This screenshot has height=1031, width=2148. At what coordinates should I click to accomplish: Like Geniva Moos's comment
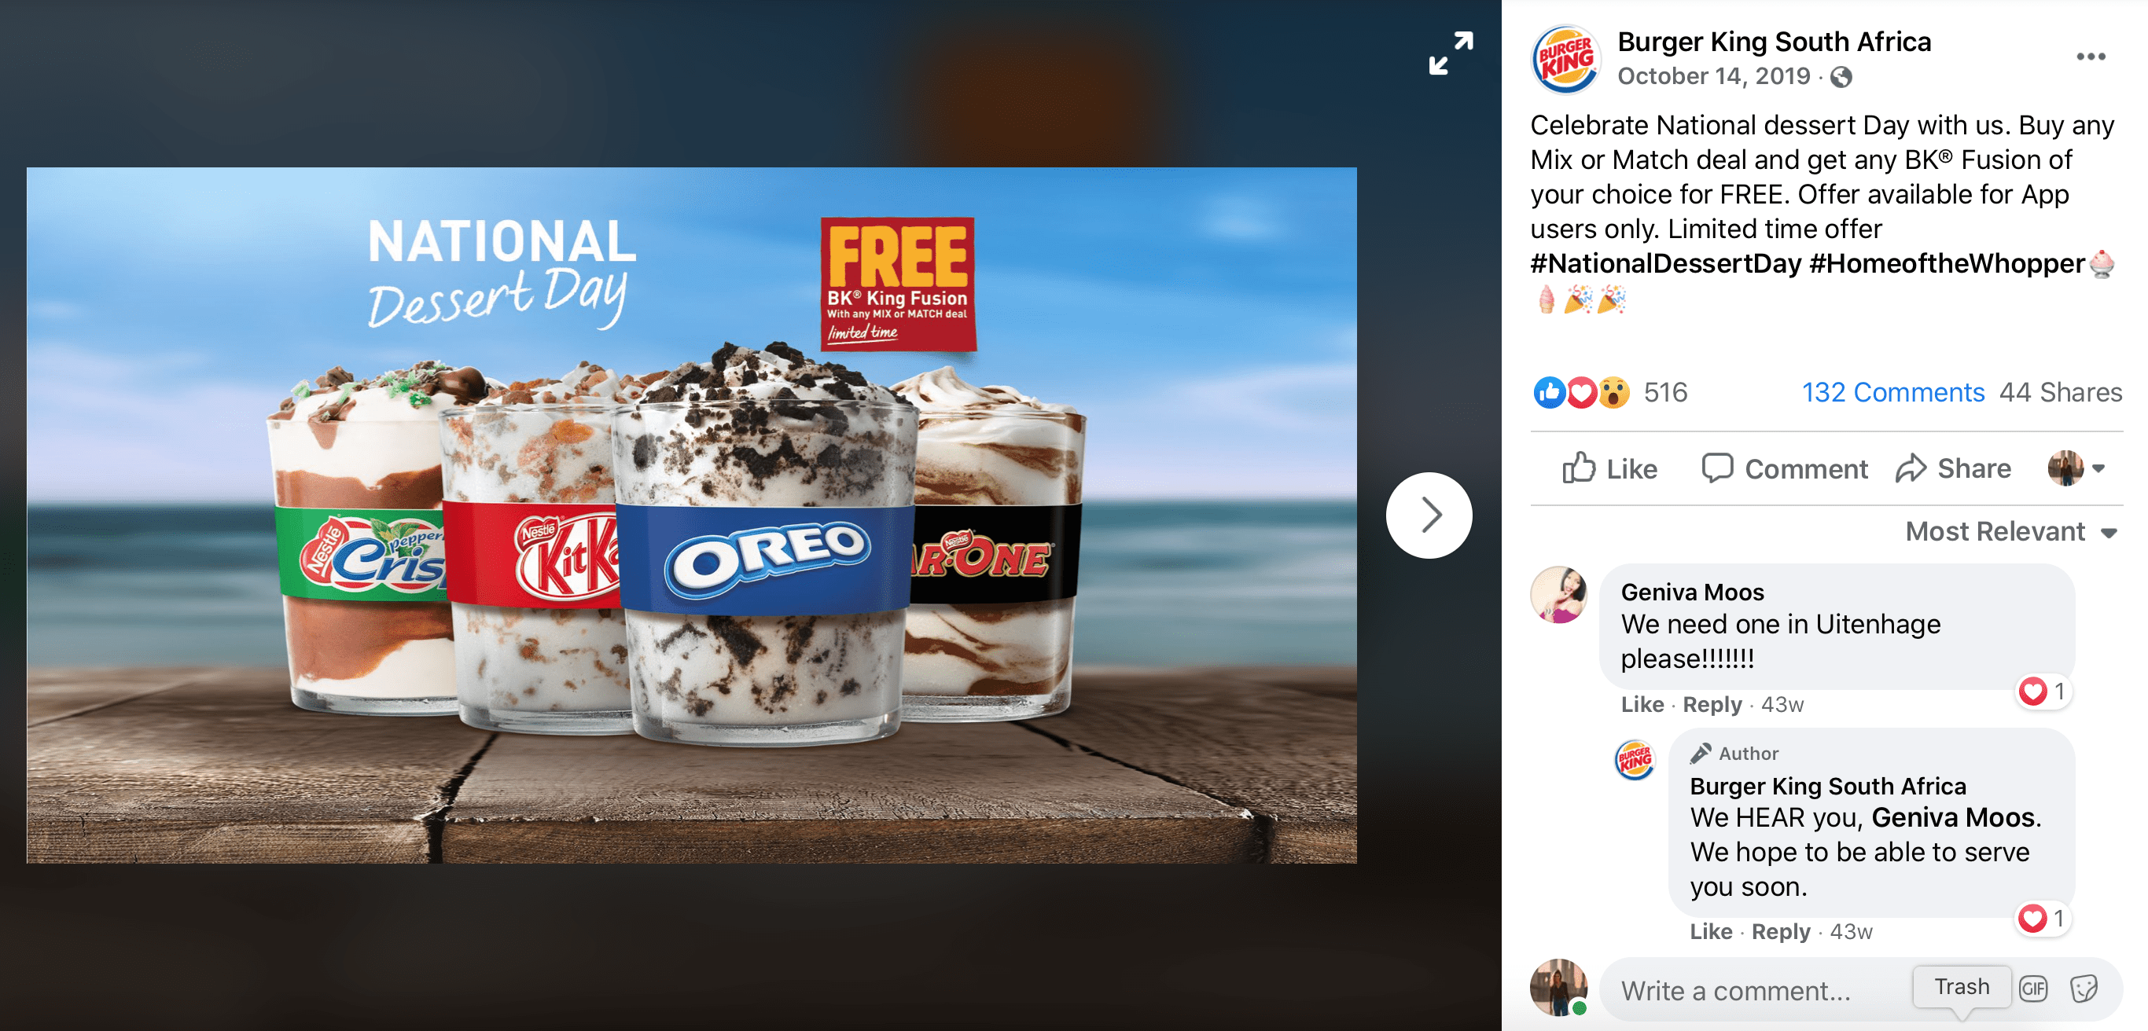[x=1641, y=705]
